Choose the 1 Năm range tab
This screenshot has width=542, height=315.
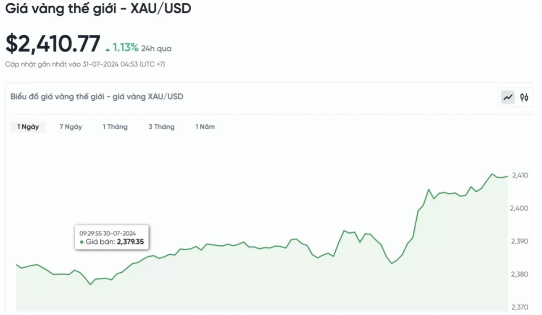coord(205,127)
